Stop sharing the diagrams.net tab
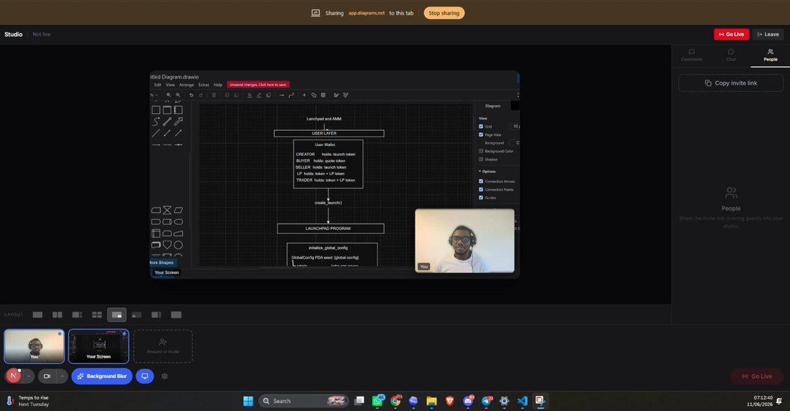The height and width of the screenshot is (411, 790). point(444,13)
